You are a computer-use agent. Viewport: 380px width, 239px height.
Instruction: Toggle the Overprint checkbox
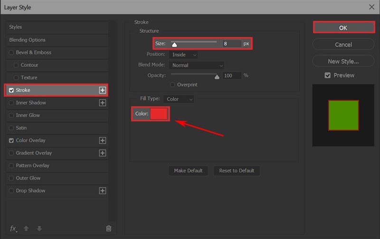coord(173,85)
